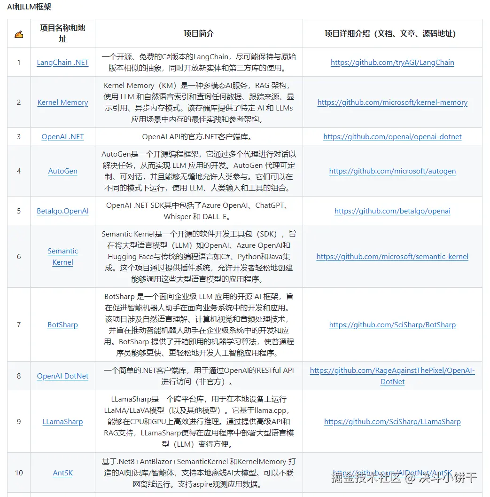
Task: Open the LangChain .NET project link
Action: 62,63
